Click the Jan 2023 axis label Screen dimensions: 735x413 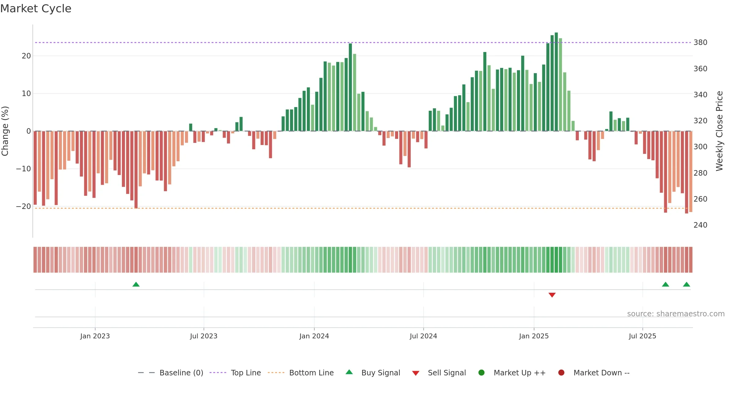click(x=95, y=336)
